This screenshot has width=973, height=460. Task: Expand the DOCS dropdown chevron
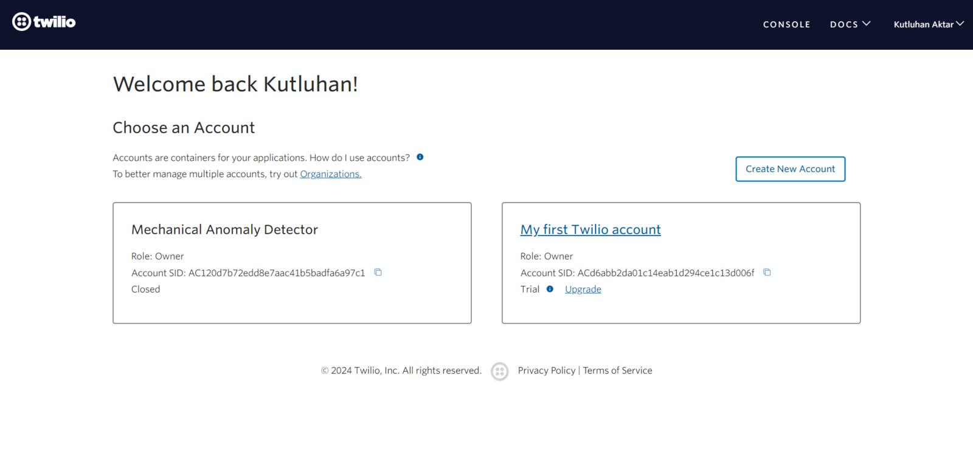pos(867,24)
